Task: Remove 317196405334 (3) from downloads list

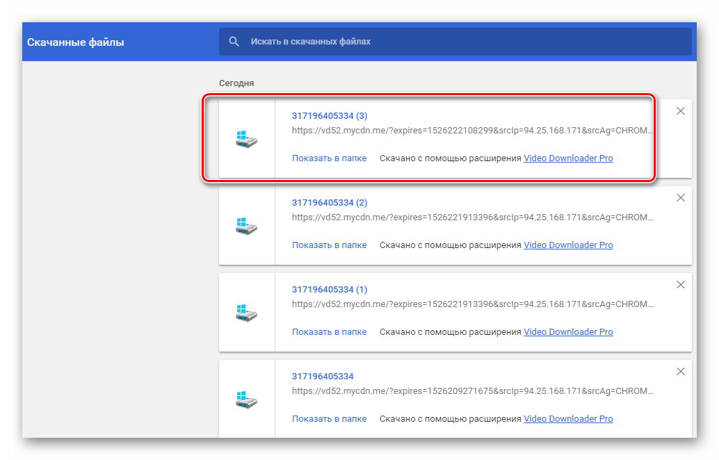Action: [681, 111]
